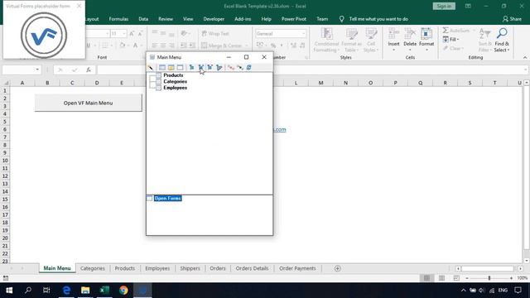Viewport: 530px width, 298px height.
Task: Click the pencil edit icon in Main Menu toolbar
Action: pyautogui.click(x=151, y=68)
